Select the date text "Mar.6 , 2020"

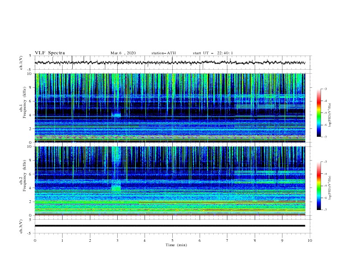(x=123, y=53)
